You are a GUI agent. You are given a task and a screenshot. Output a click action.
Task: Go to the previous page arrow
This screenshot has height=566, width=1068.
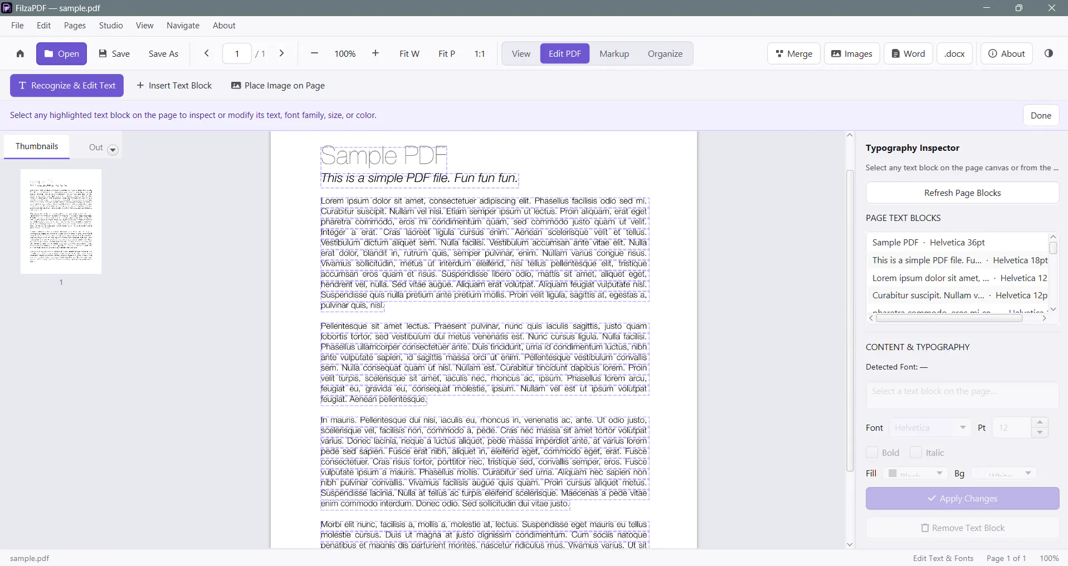coord(207,53)
